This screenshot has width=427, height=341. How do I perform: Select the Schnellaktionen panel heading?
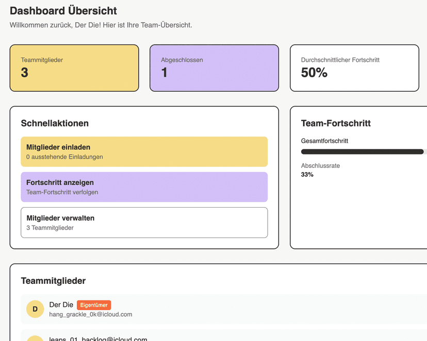tap(55, 124)
